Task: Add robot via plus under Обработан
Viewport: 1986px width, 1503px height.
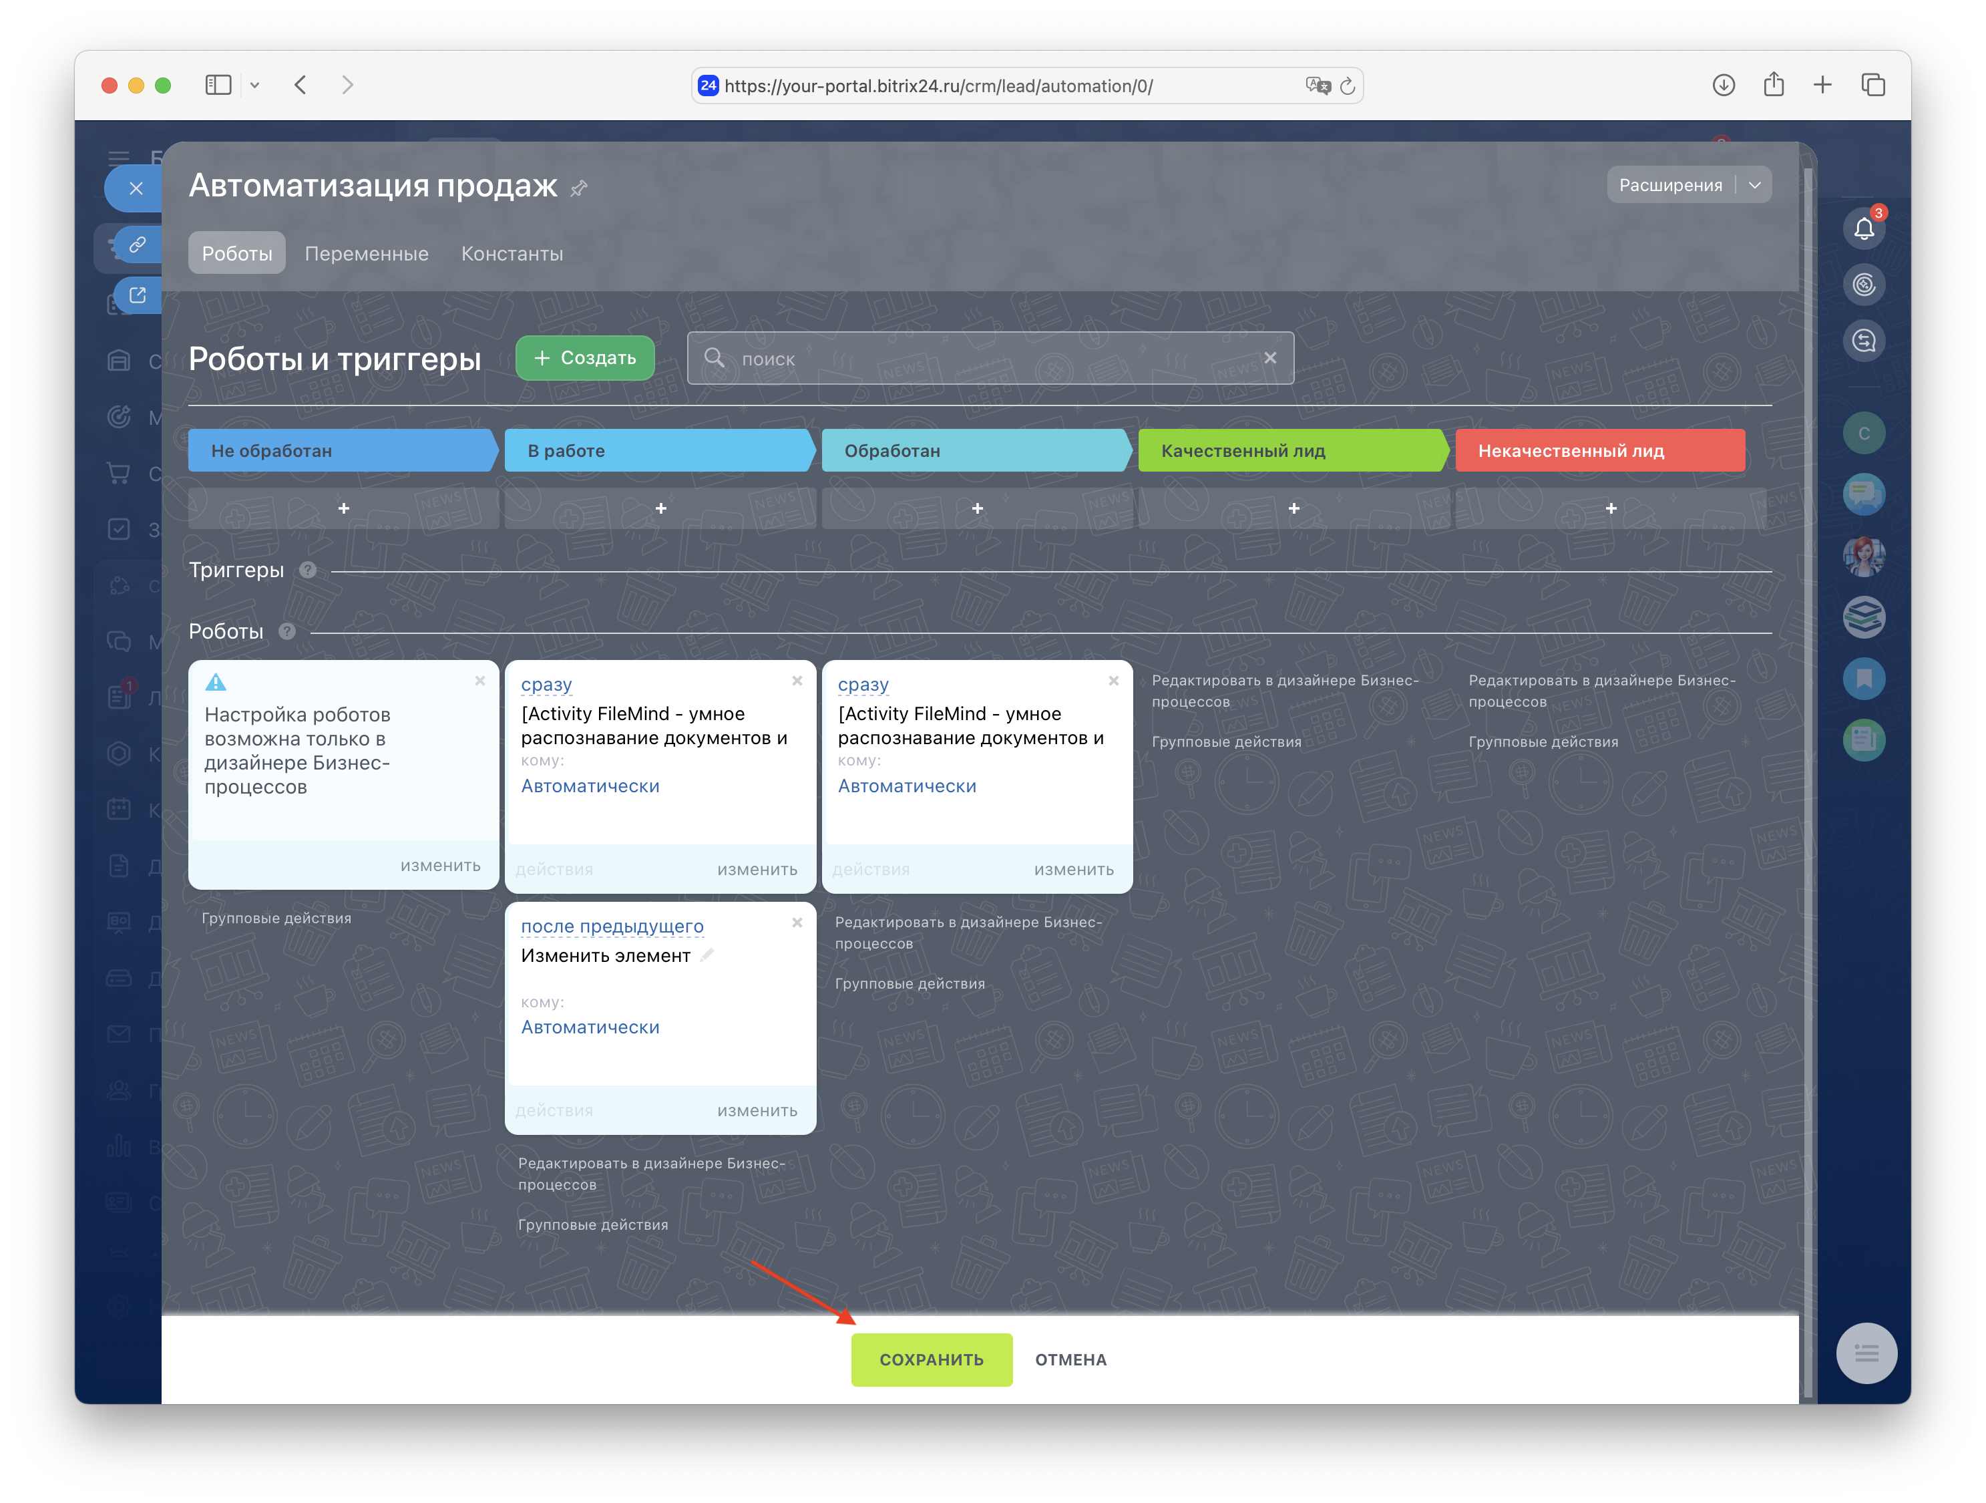Action: tap(977, 508)
